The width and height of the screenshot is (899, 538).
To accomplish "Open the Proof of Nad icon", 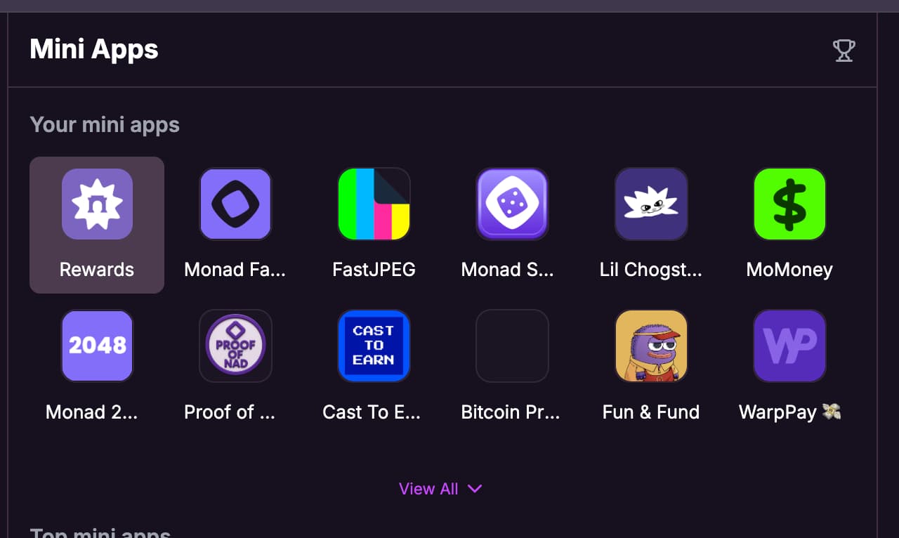I will point(235,346).
